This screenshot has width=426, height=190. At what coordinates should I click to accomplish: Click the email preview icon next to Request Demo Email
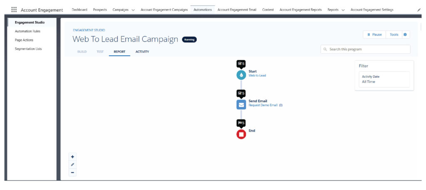pos(281,105)
